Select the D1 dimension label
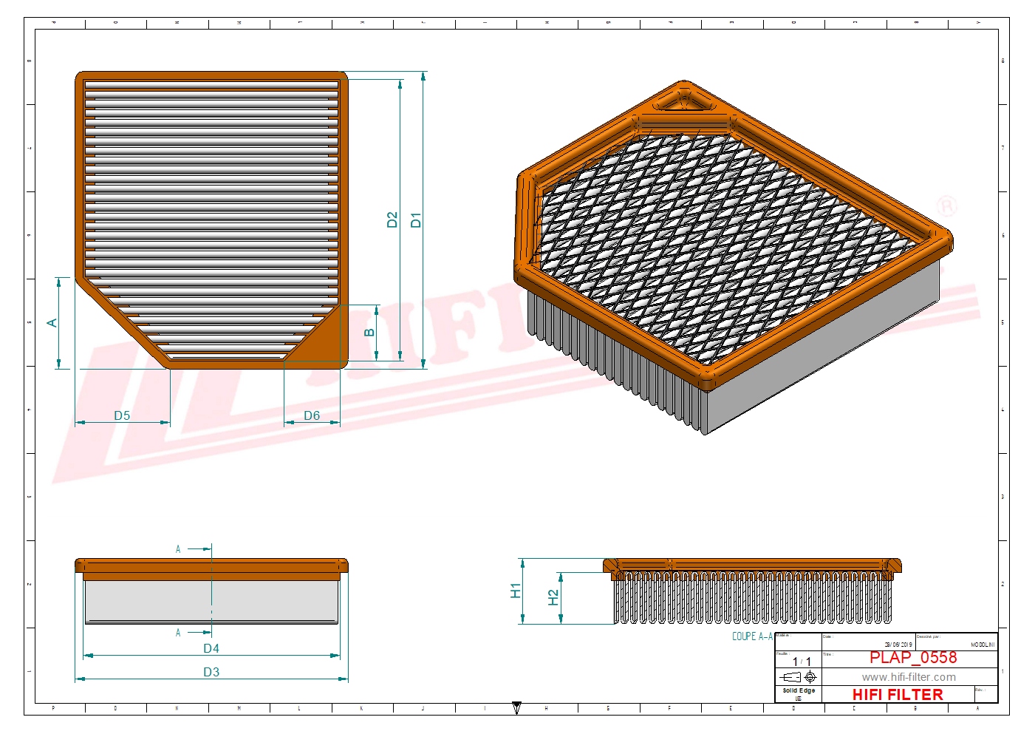Screen dimensions: 1035x734 point(416,220)
